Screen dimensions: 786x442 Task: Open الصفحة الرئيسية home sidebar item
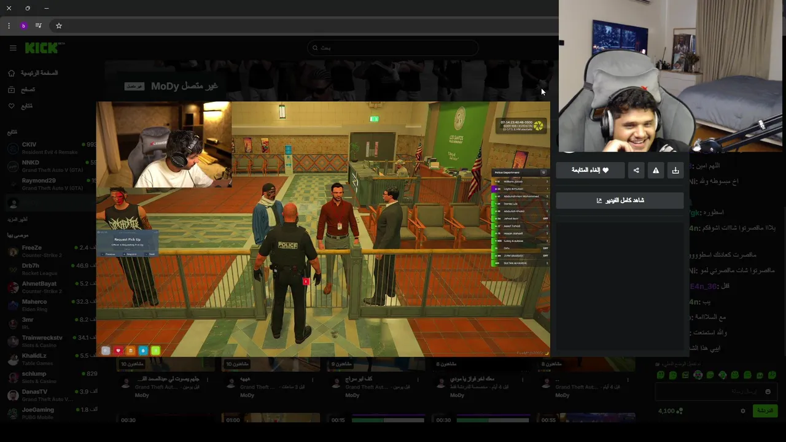32,73
